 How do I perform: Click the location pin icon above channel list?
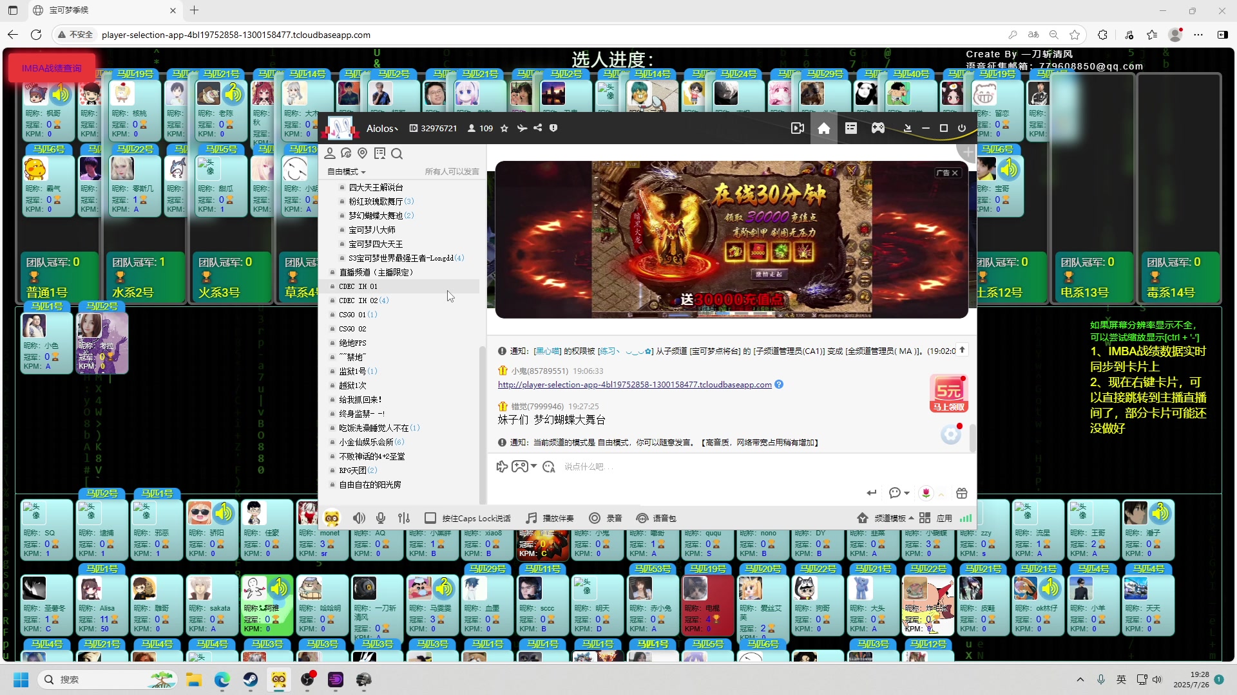point(363,153)
